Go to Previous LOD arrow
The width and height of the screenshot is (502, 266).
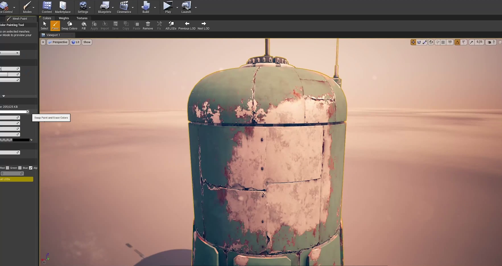[x=187, y=26]
